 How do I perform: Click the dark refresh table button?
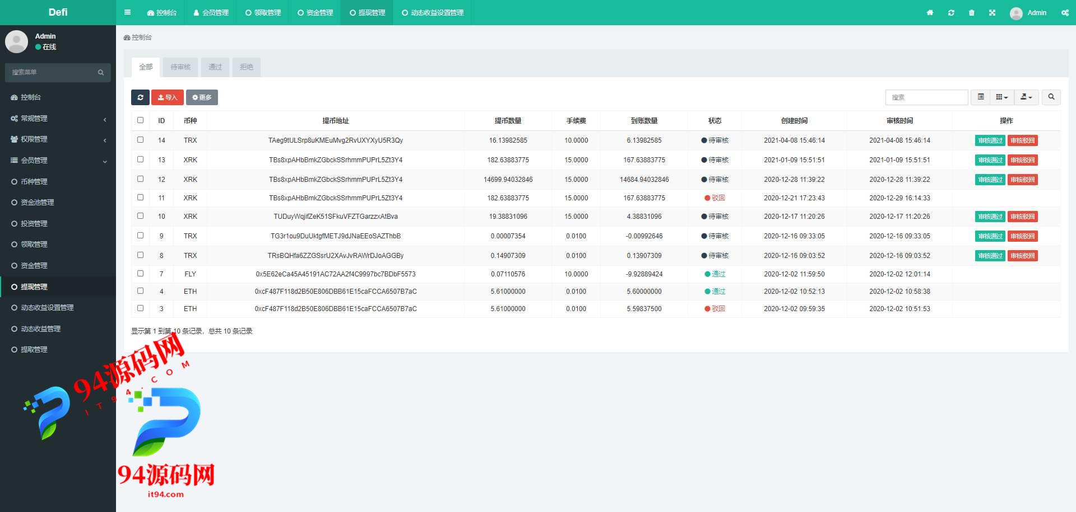click(x=140, y=97)
